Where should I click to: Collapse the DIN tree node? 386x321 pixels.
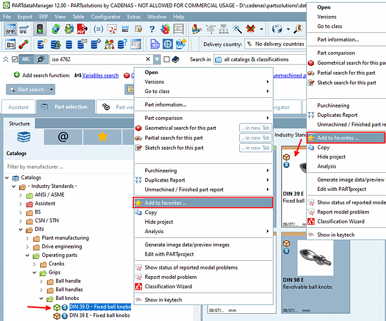(x=21, y=229)
